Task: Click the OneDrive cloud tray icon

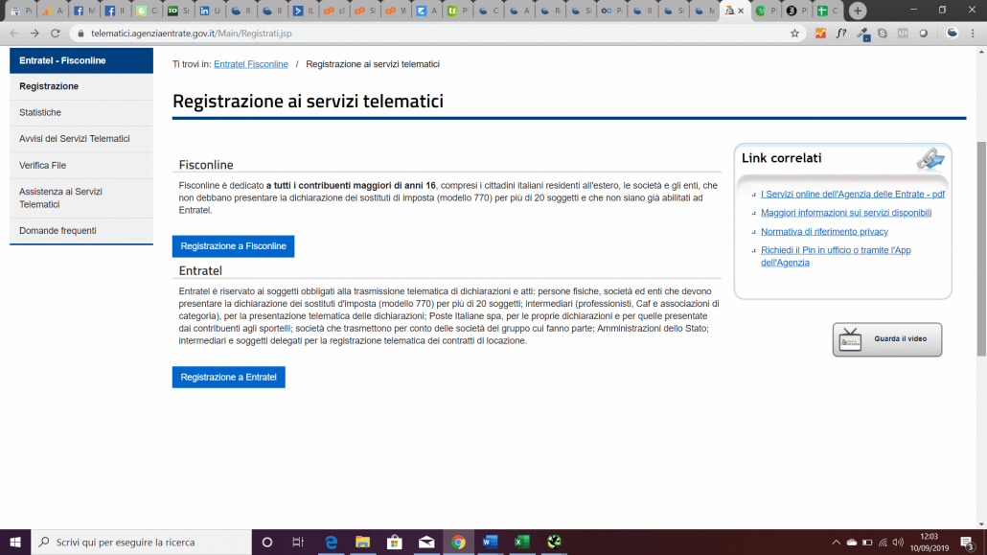Action: (852, 543)
